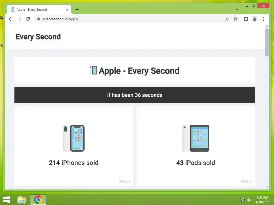Click the address bar showing everysecond.io/apple
This screenshot has width=274, height=205.
coord(129,19)
